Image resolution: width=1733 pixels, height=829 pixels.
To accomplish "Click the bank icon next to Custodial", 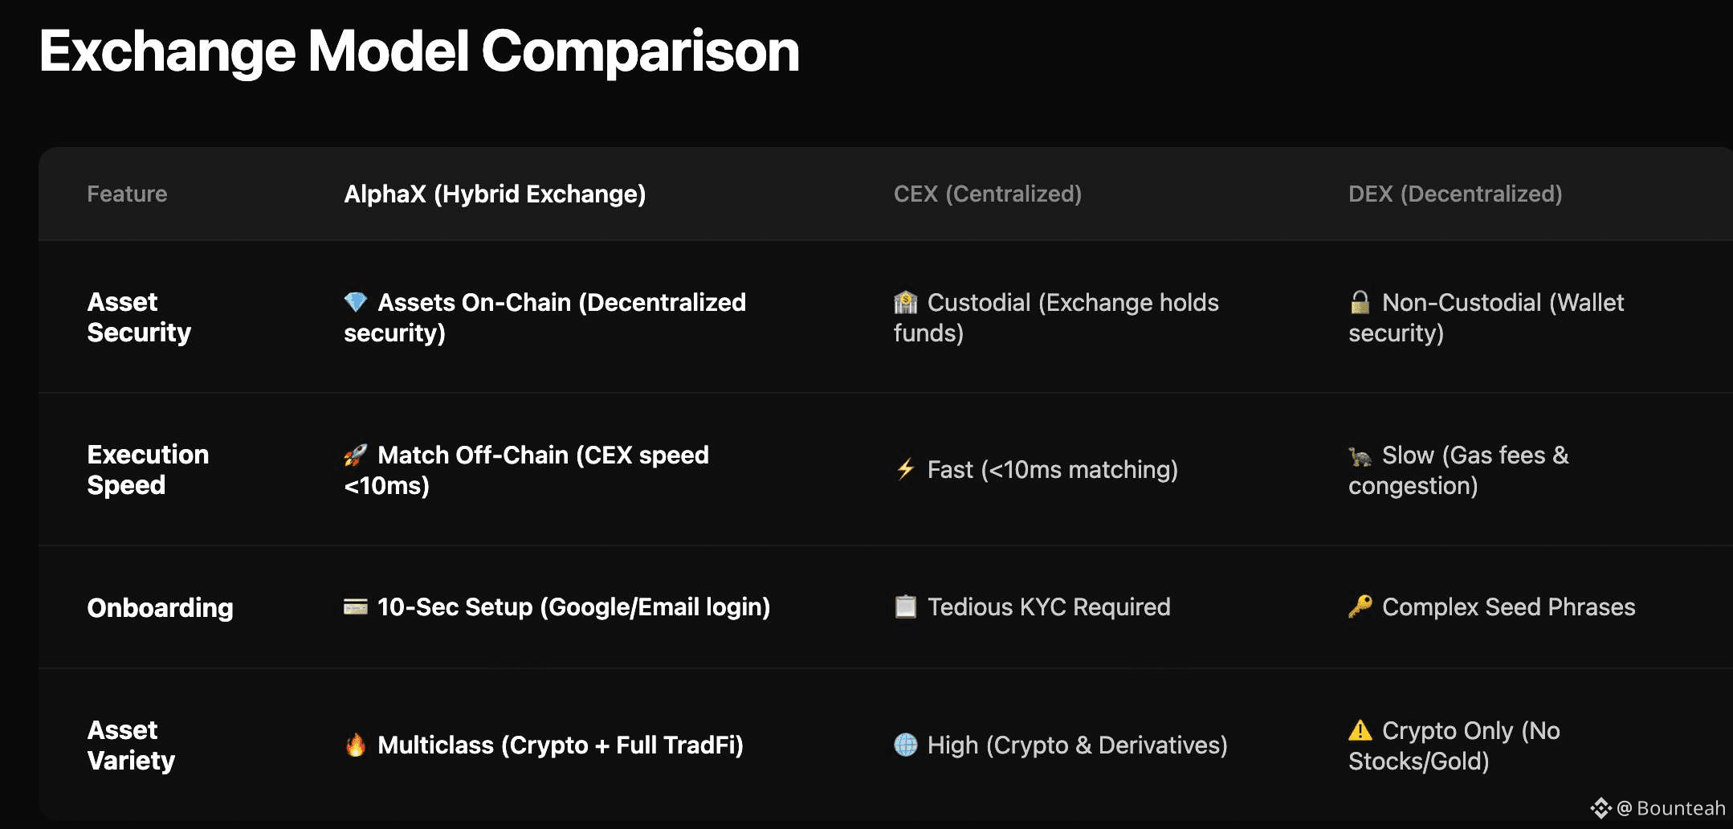I will (x=905, y=302).
